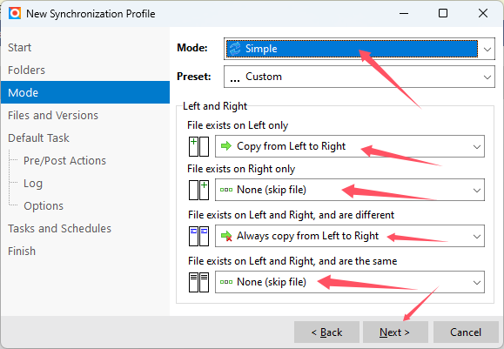Viewport: 504px width, 349px height.
Task: Click the app logo in title bar
Action: (15, 14)
